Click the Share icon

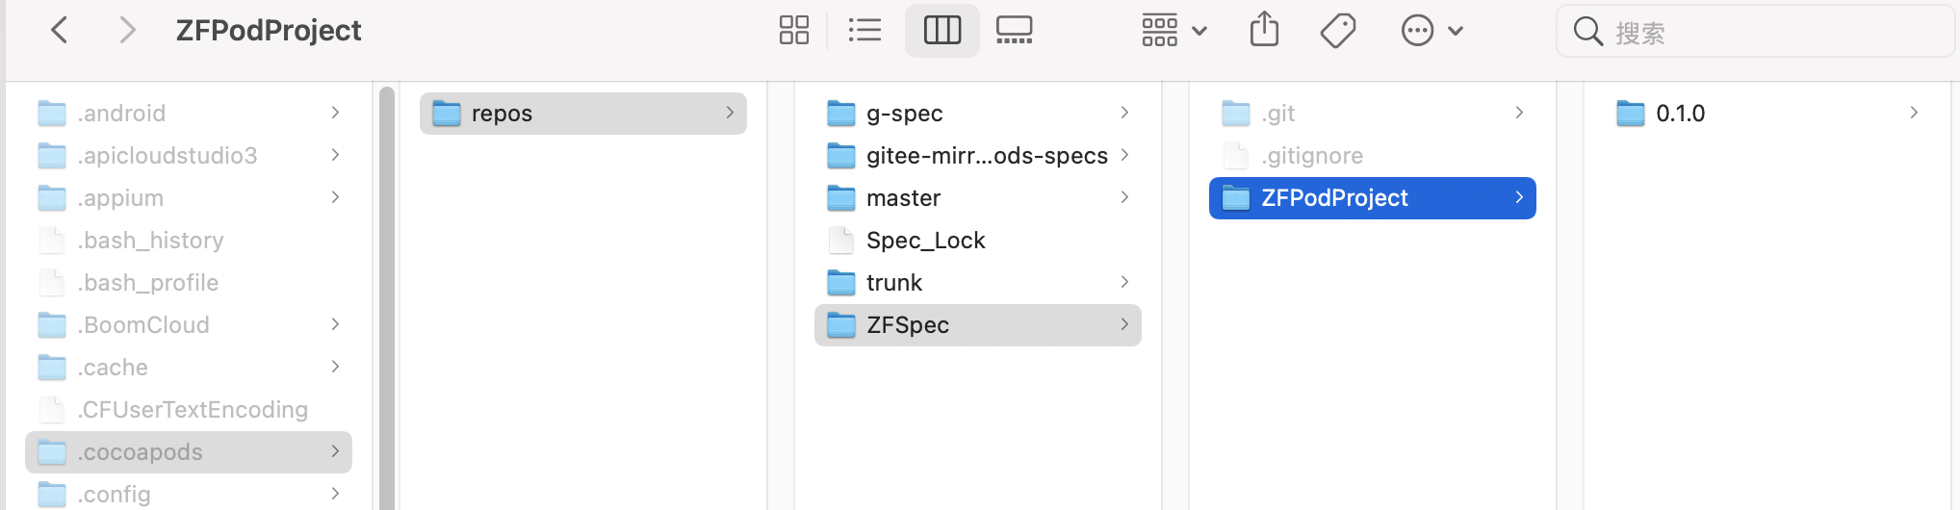[1264, 30]
